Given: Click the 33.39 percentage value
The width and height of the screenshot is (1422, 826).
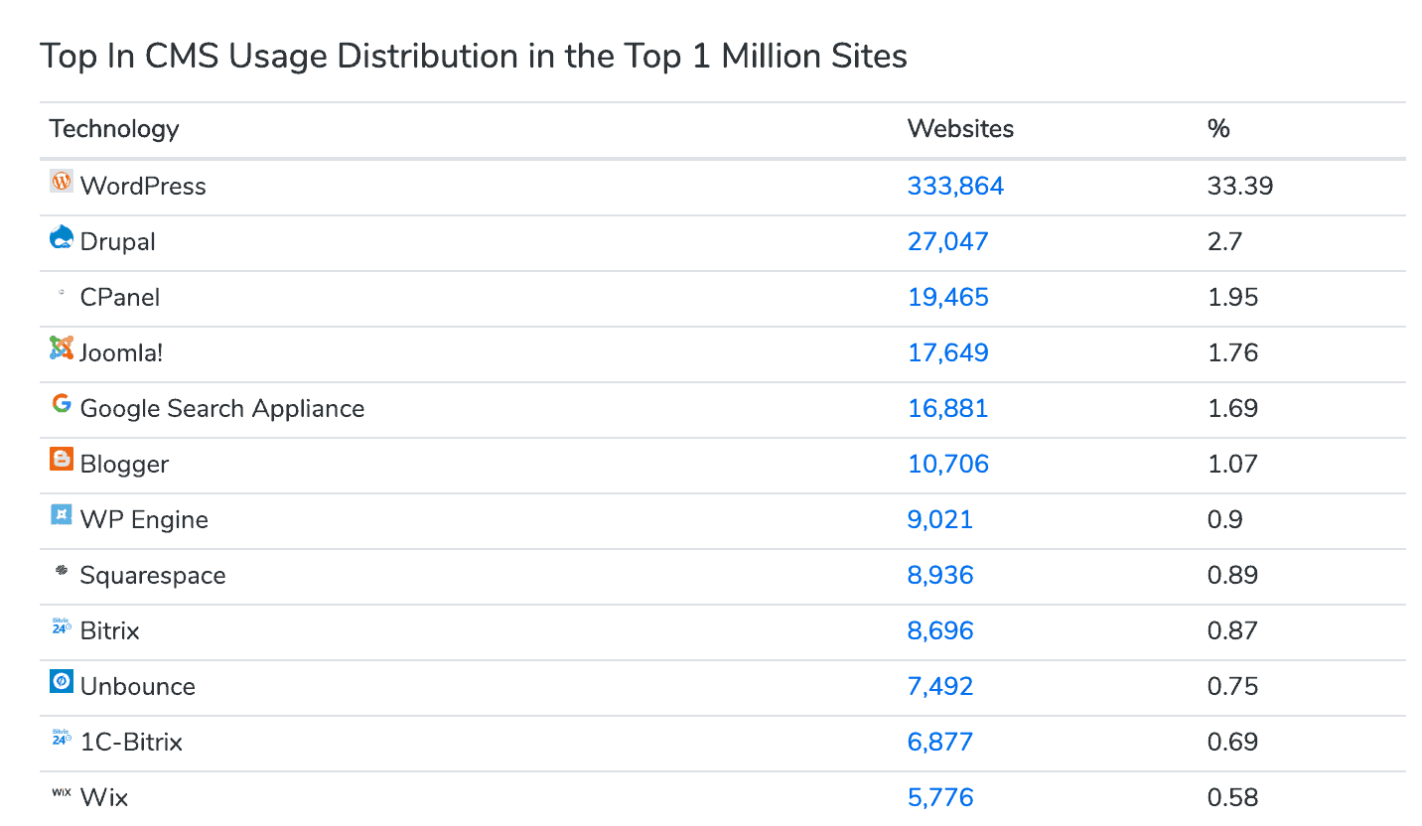Looking at the screenshot, I should pyautogui.click(x=1240, y=186).
